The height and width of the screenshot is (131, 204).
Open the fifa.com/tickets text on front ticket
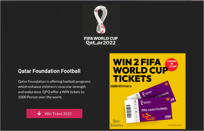pos(154,109)
